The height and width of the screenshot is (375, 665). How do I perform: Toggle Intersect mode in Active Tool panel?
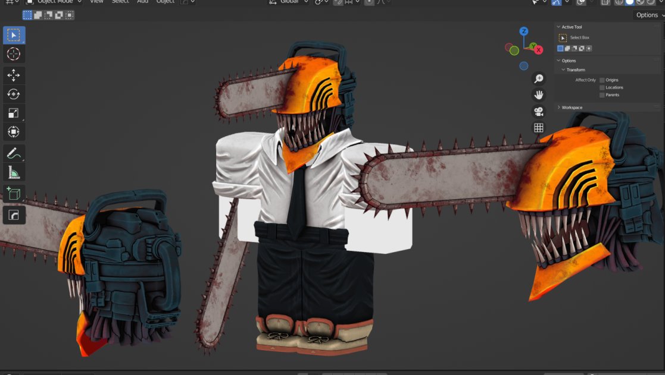tap(589, 48)
